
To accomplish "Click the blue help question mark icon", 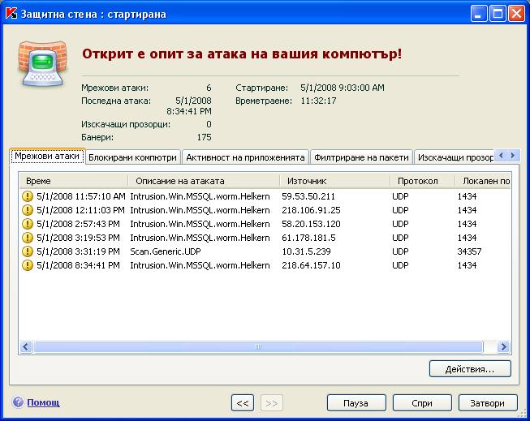I will [x=18, y=402].
